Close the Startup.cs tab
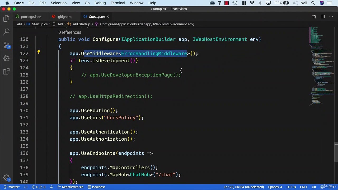This screenshot has height=190, width=338. point(108,17)
